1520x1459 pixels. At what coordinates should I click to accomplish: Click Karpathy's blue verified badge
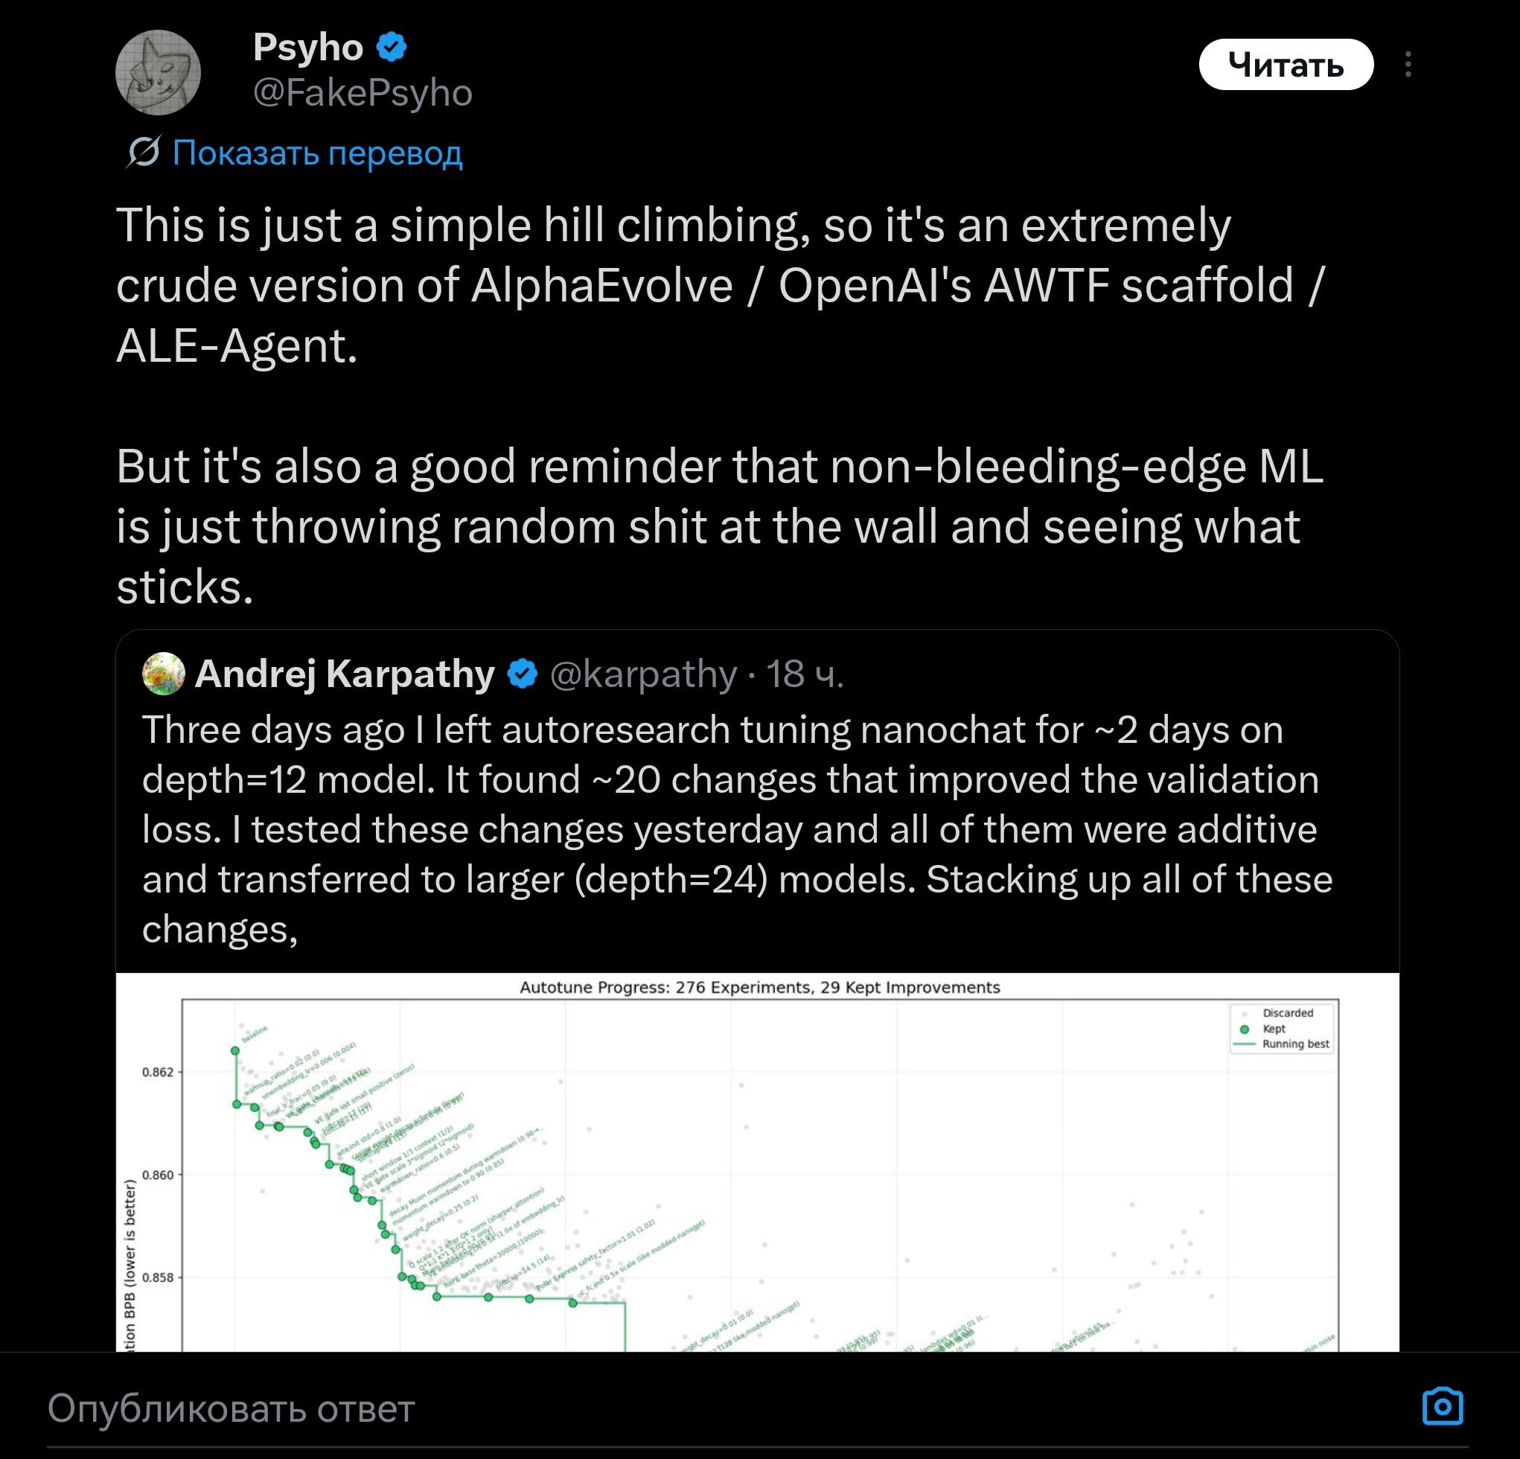tap(523, 673)
